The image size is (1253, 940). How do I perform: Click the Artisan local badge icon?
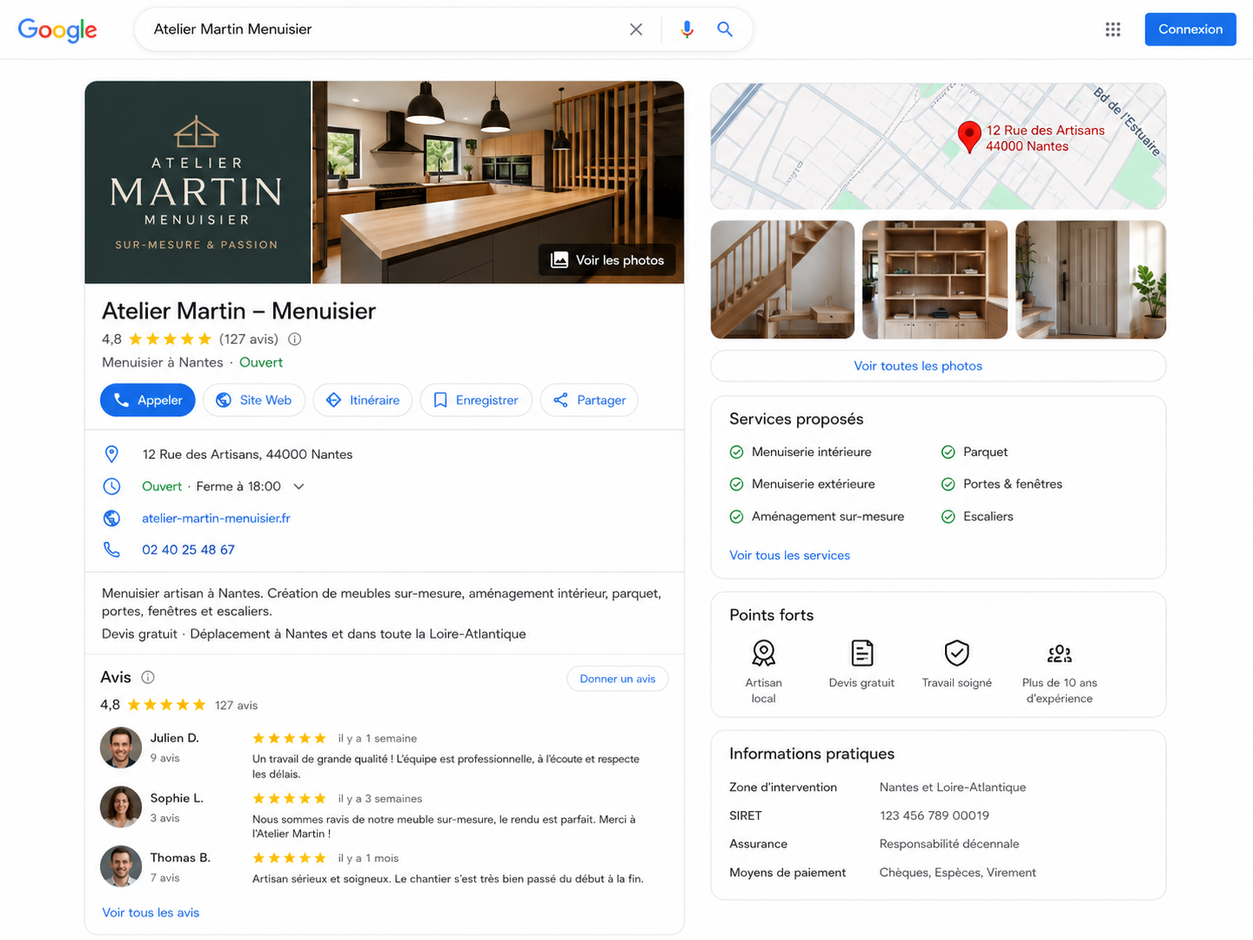click(763, 653)
